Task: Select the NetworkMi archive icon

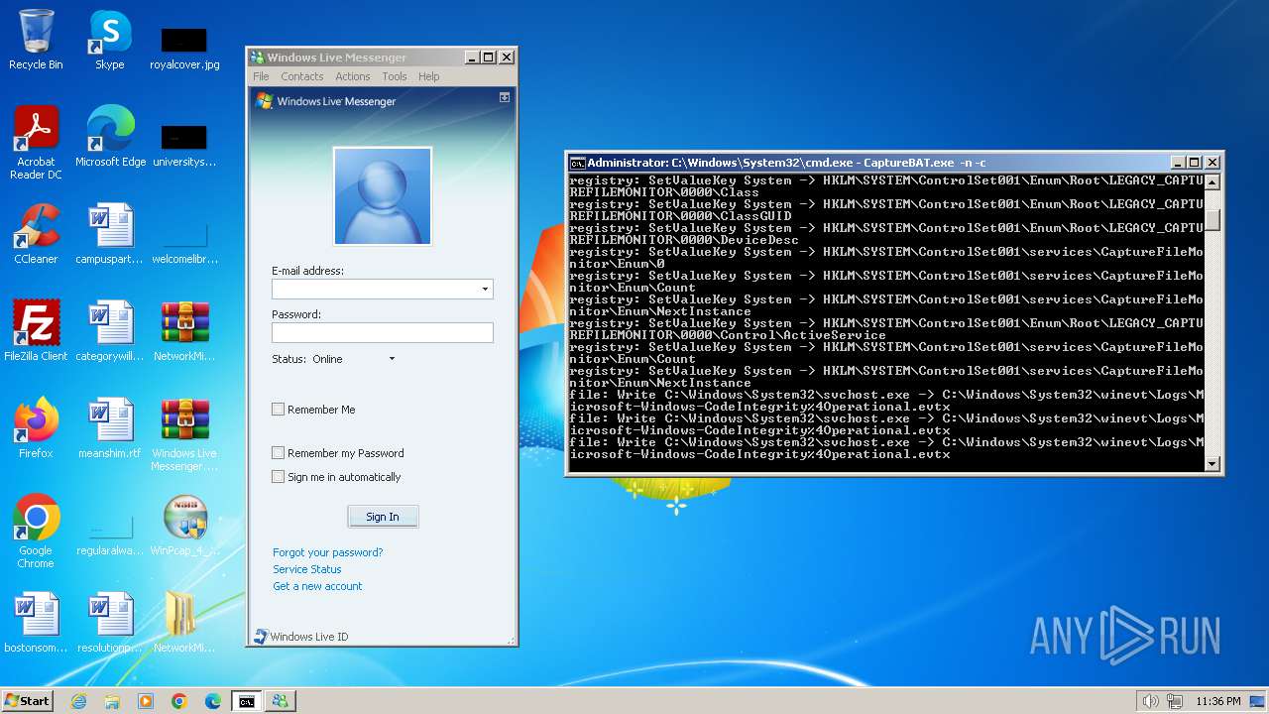Action: point(184,331)
